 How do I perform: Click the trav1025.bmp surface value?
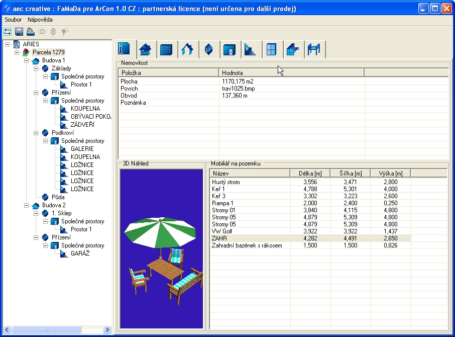(x=238, y=89)
